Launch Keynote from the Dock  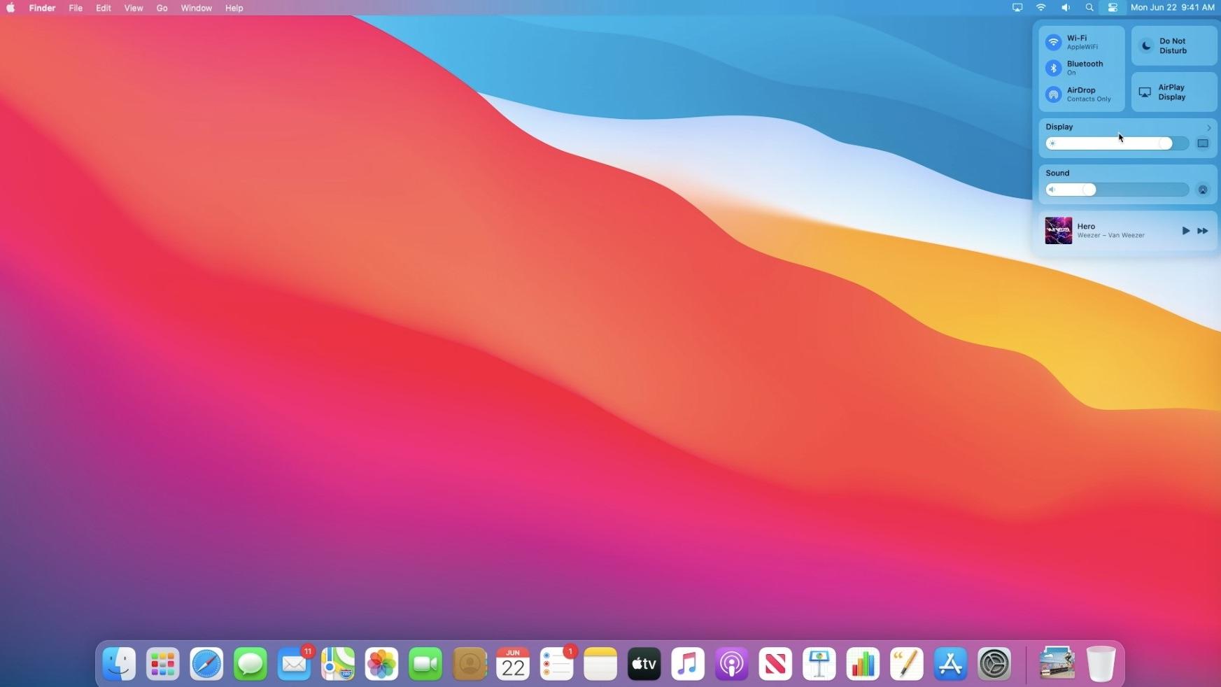coord(819,663)
